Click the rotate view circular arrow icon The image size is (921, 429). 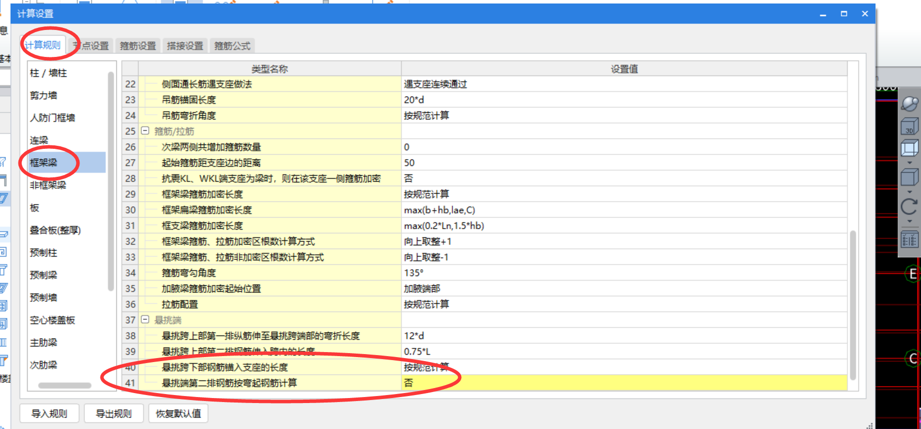(x=910, y=206)
